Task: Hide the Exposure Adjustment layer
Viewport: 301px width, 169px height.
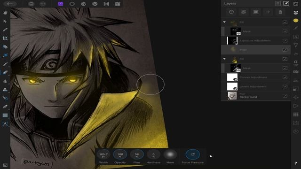Action: (x=285, y=41)
